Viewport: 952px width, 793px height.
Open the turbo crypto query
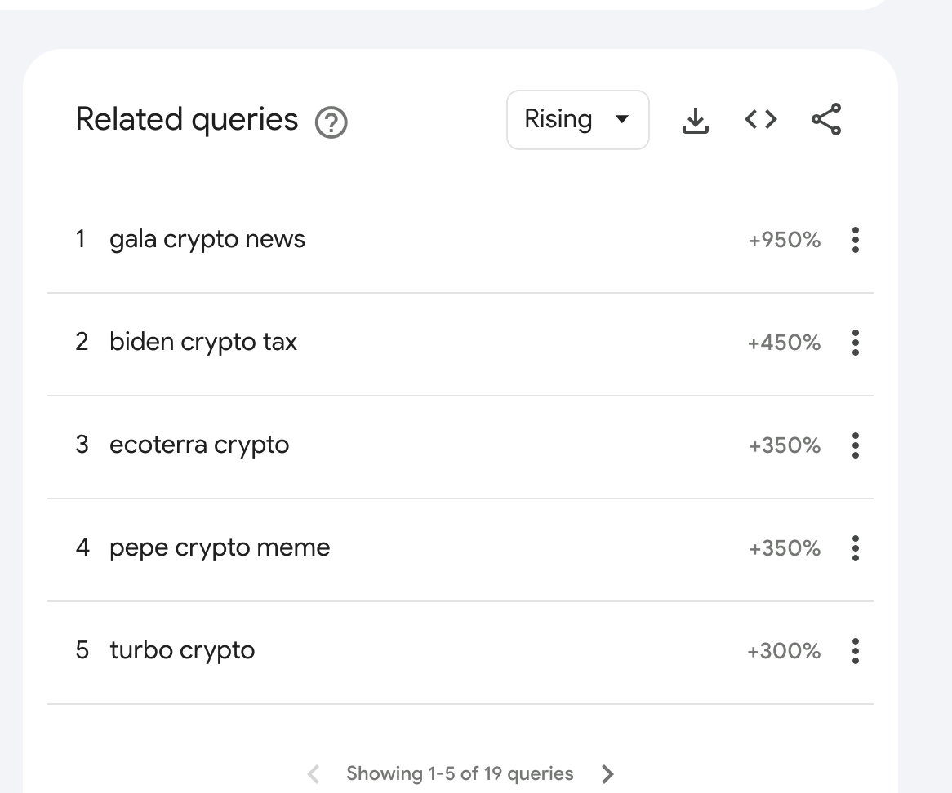coord(182,651)
